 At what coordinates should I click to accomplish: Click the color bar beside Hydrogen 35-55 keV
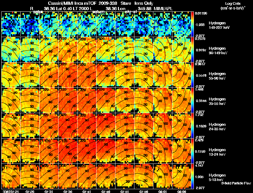[x=192, y=100]
